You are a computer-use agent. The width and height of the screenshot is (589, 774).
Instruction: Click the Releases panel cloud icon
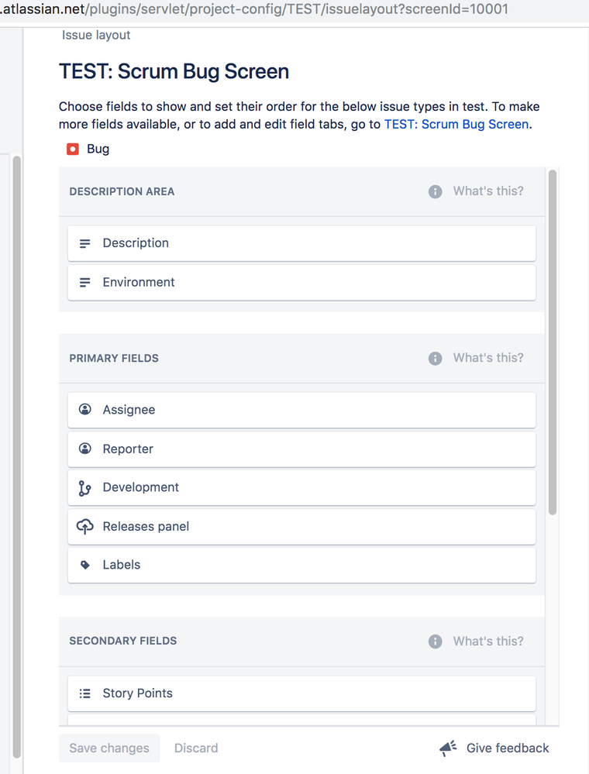click(x=84, y=525)
